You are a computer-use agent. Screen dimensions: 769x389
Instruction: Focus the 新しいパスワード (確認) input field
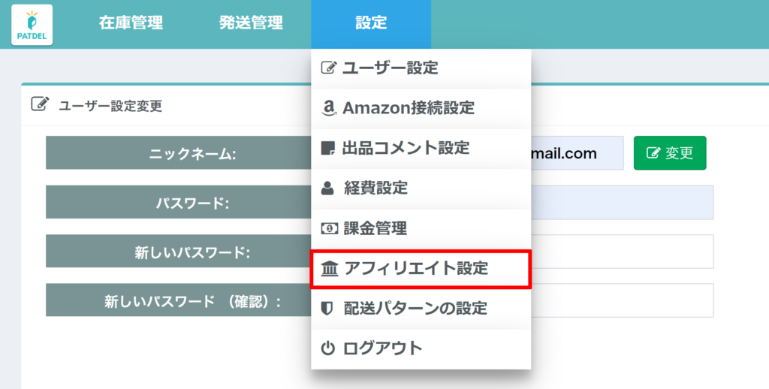pos(622,300)
